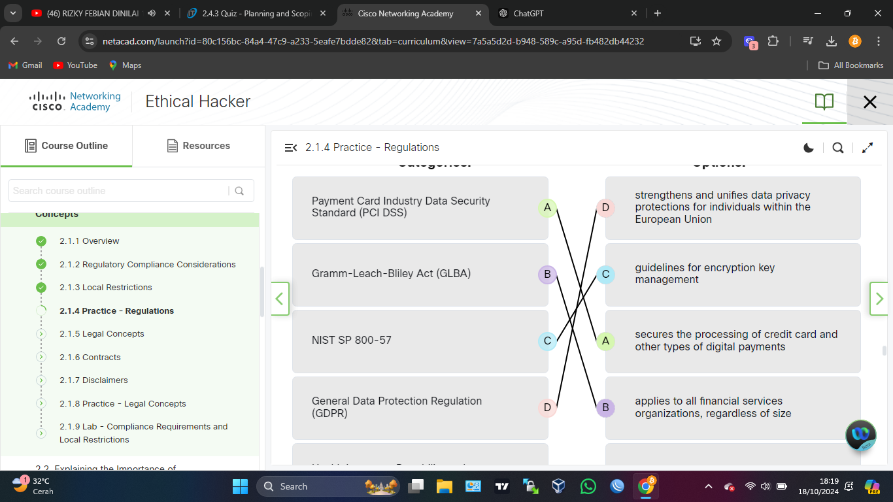Open Maps bookmark
This screenshot has width=893, height=502.
(x=125, y=65)
